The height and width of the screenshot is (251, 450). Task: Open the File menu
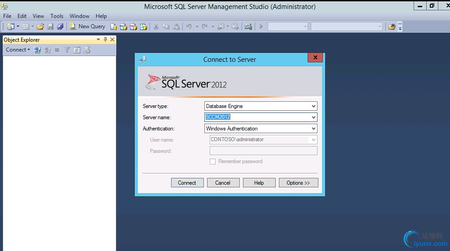7,16
